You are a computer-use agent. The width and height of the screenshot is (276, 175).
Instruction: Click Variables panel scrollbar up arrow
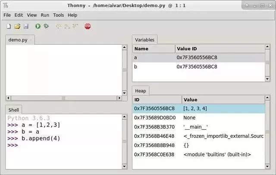click(x=267, y=47)
